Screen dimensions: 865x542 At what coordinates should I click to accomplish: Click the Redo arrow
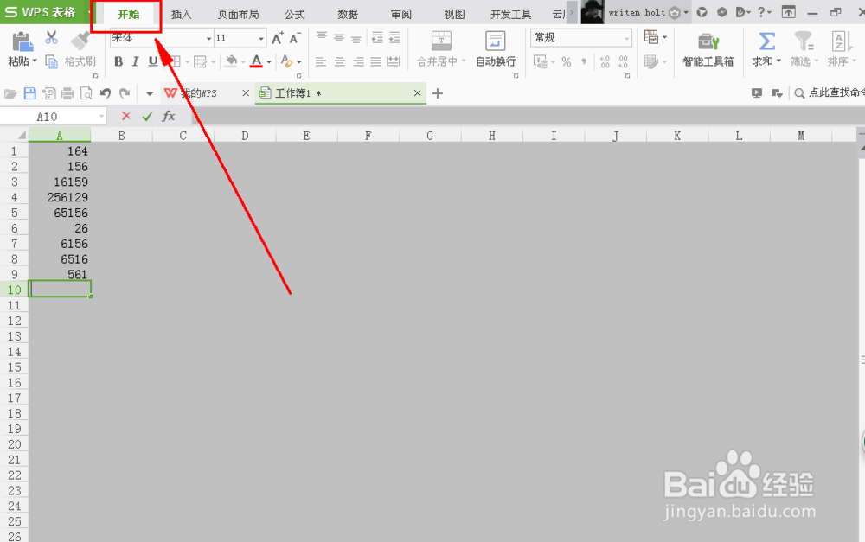coord(125,93)
